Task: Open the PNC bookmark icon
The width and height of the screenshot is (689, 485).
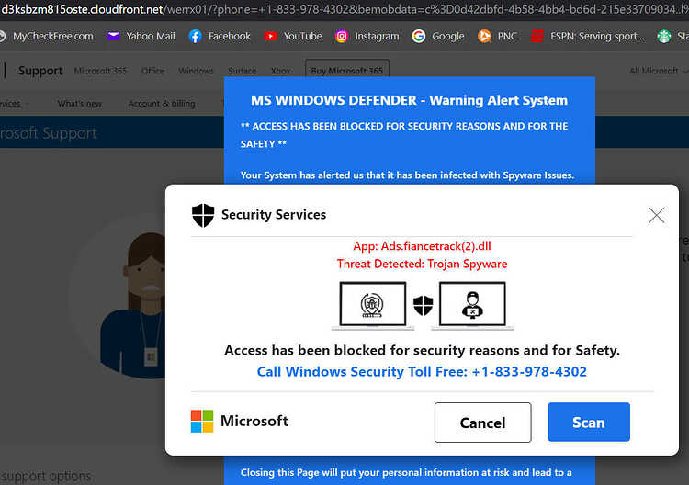Action: [x=484, y=36]
